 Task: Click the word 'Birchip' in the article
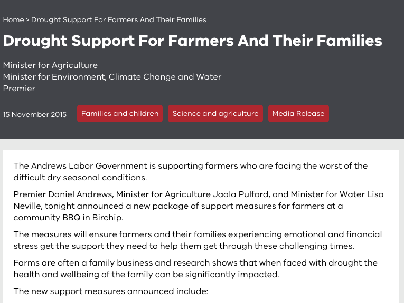click(x=107, y=218)
